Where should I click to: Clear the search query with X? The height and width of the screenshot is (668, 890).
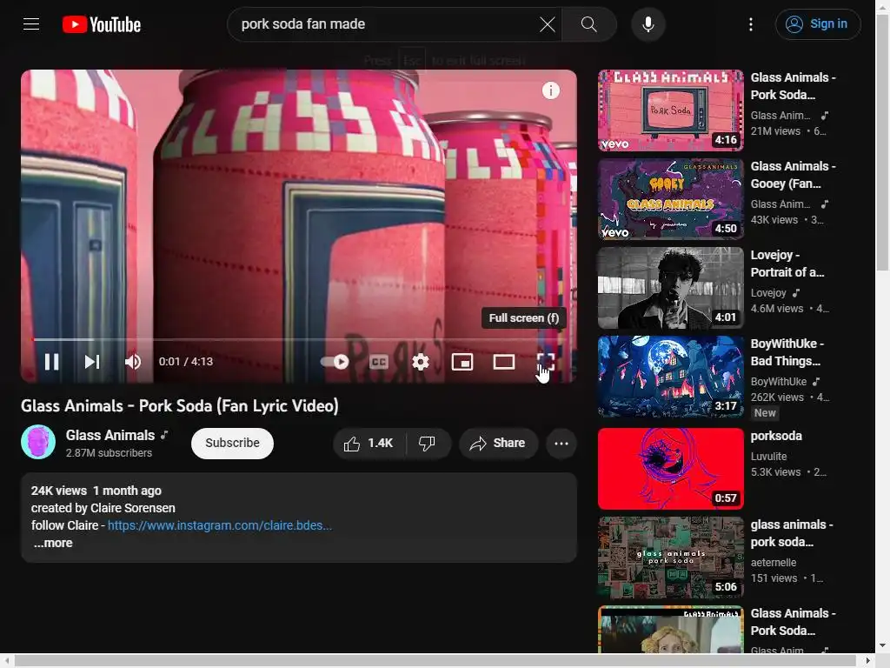(548, 24)
